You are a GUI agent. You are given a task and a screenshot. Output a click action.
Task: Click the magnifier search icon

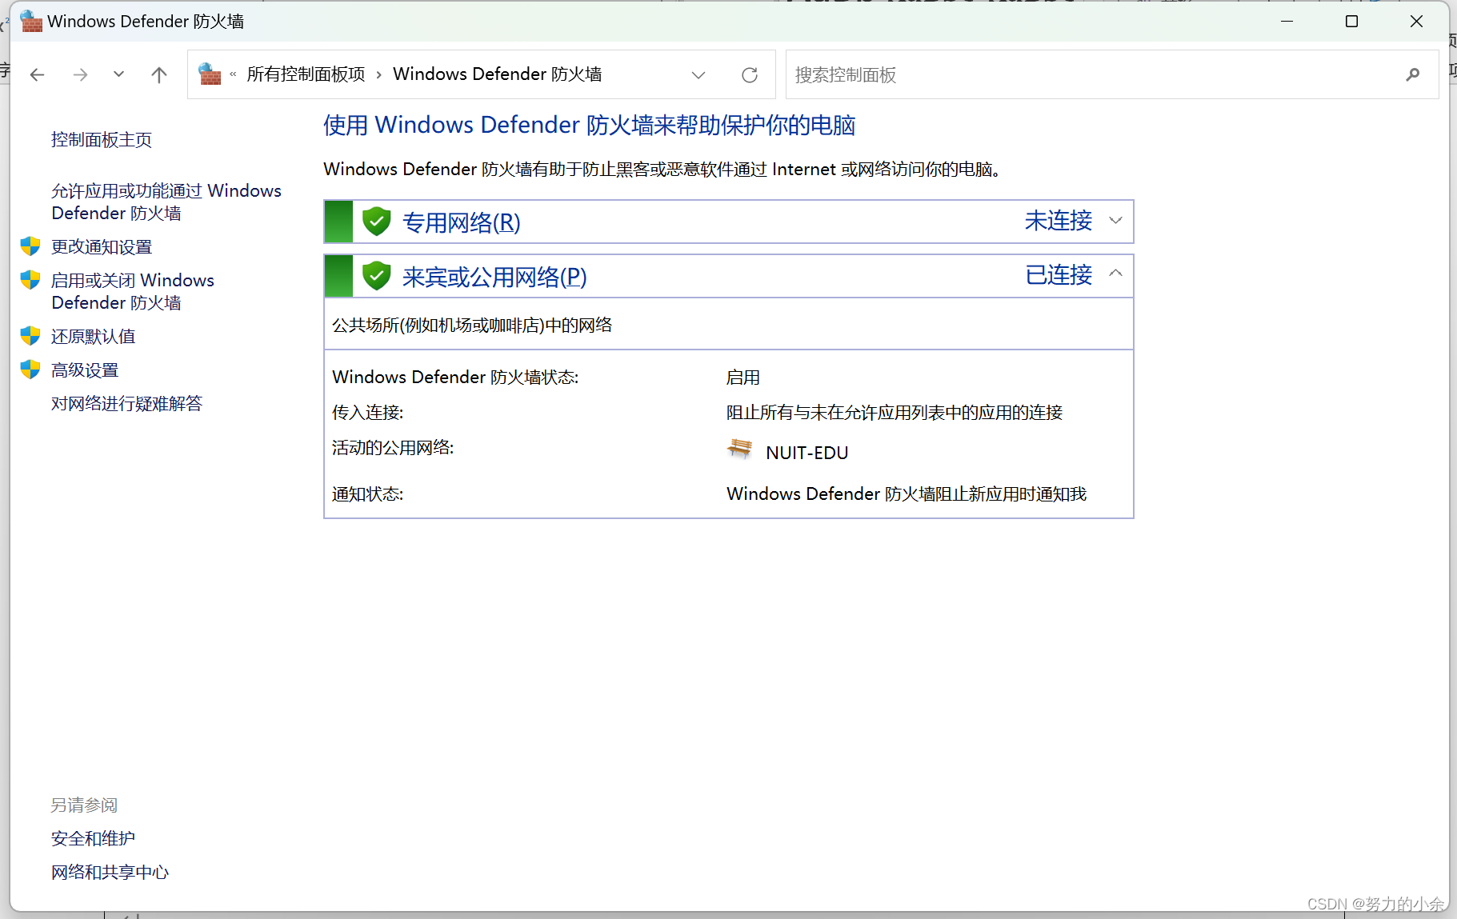click(1413, 74)
